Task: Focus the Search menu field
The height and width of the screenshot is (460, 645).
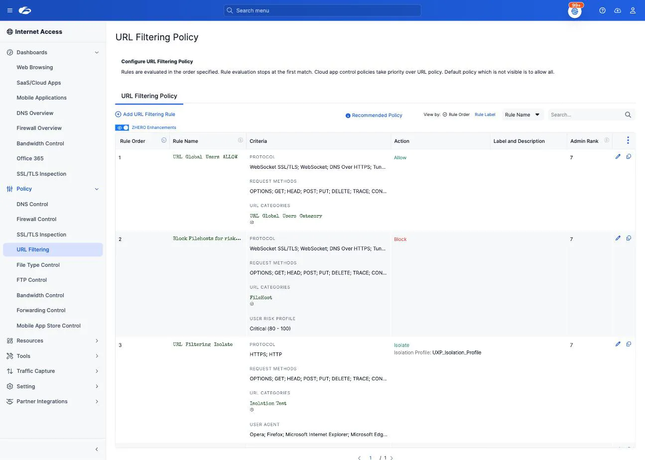Action: tap(322, 10)
